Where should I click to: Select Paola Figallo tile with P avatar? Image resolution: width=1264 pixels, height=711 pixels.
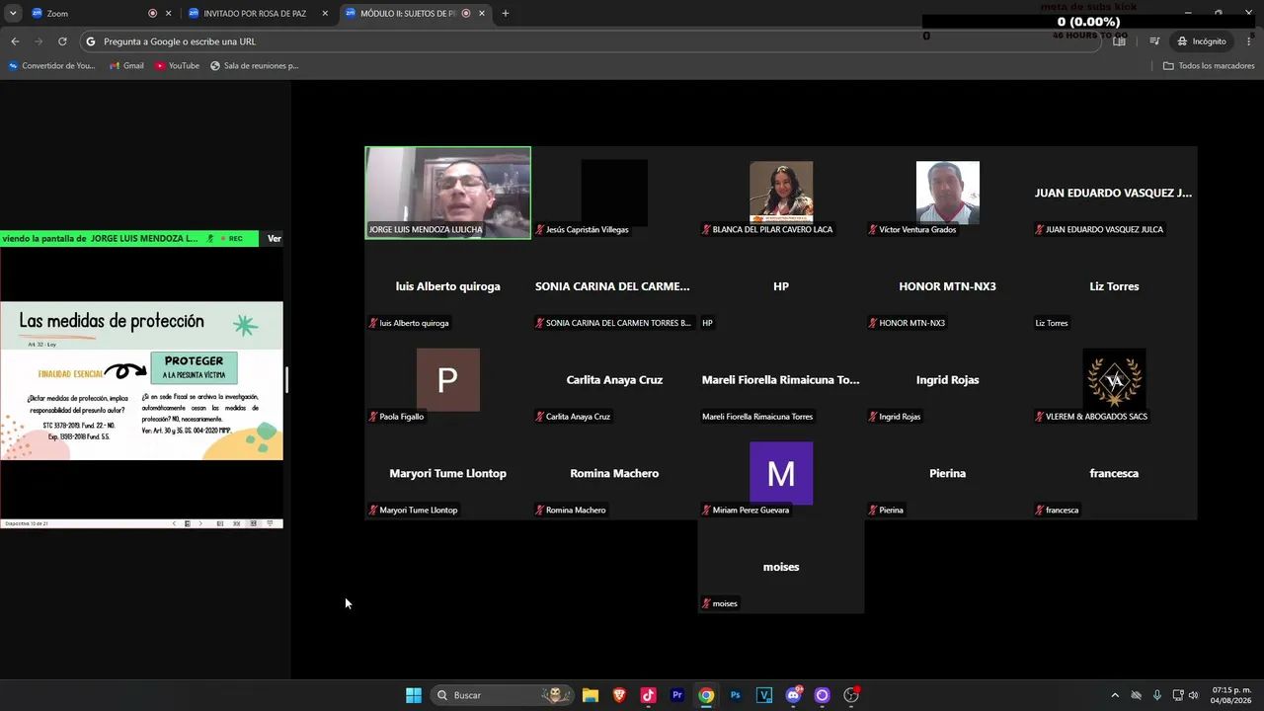click(x=448, y=380)
